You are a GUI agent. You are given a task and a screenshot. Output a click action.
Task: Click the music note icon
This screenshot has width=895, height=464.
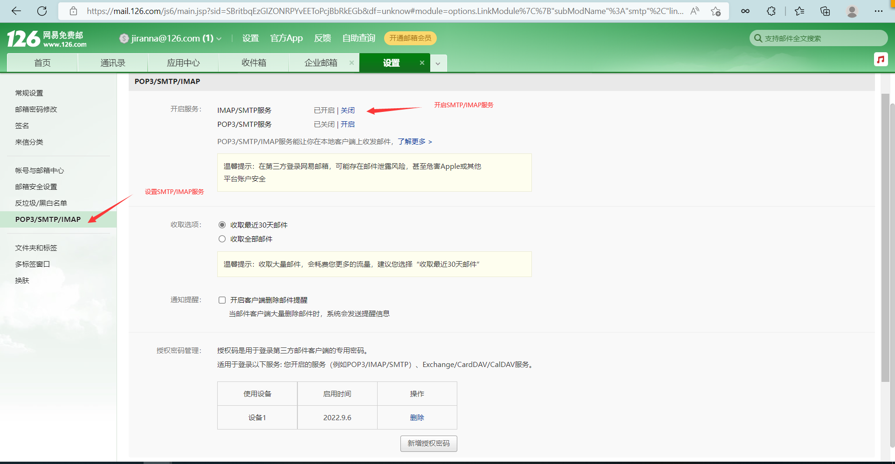[x=881, y=59]
